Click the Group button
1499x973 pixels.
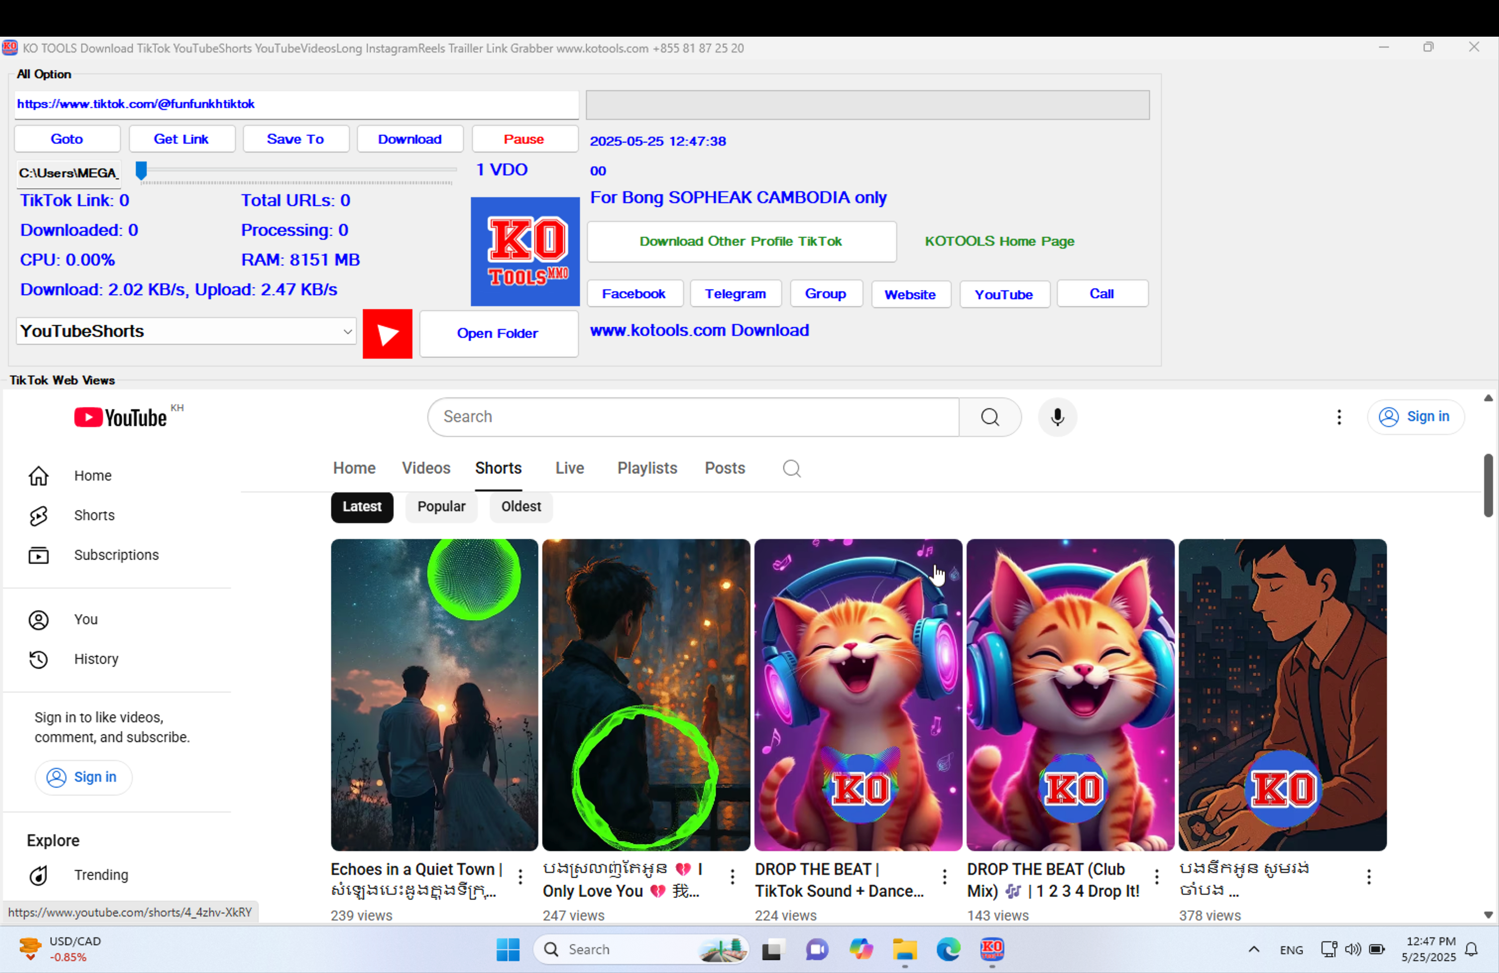point(826,294)
